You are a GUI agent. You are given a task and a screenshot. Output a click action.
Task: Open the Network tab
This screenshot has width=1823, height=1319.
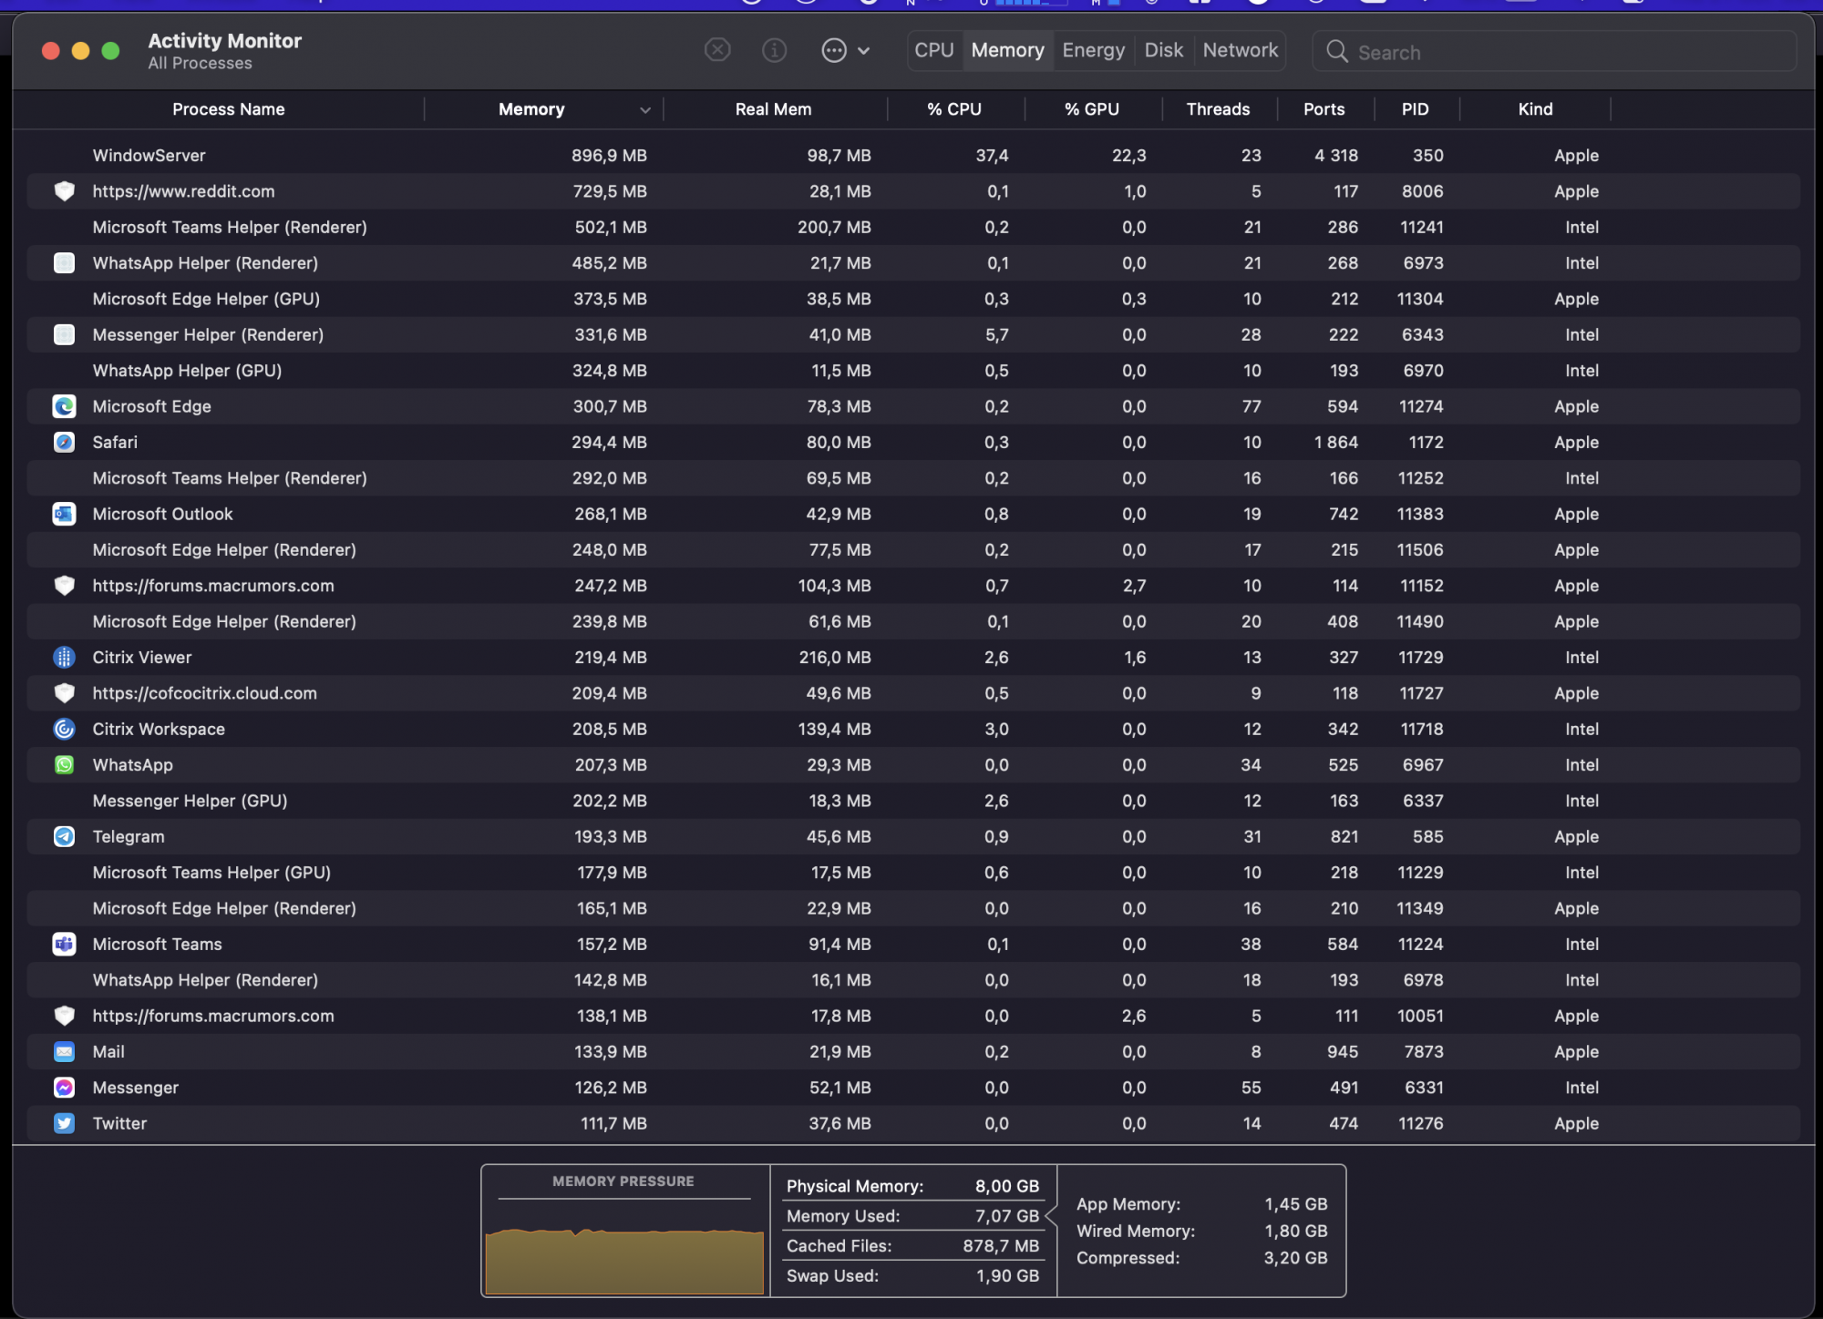[x=1240, y=50]
